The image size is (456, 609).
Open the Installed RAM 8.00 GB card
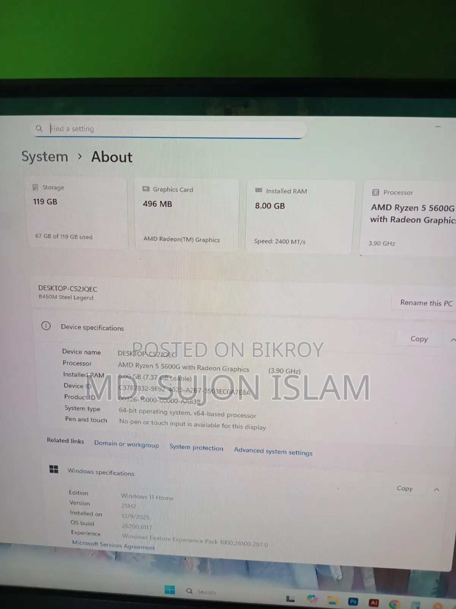point(299,216)
